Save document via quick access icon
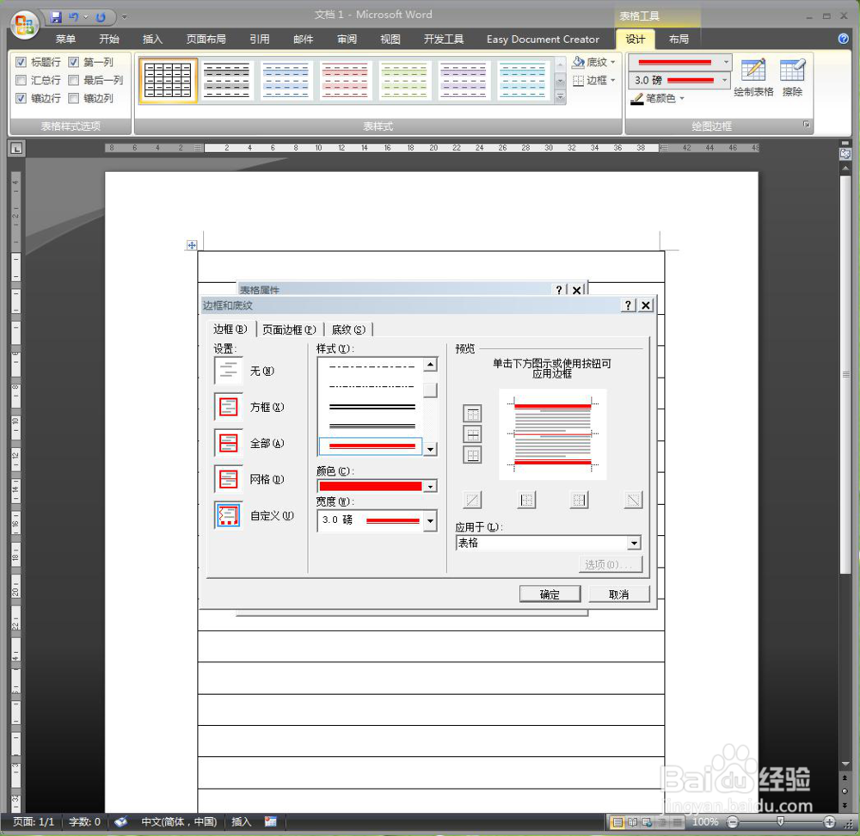Screen dimensions: 860x836 (55, 17)
